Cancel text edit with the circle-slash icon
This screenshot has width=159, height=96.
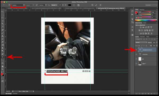pos(92,5)
